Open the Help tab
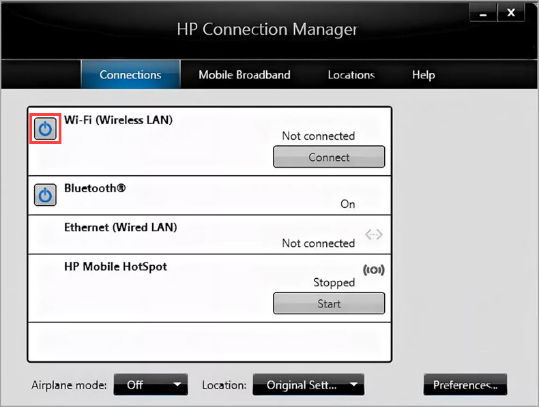Image resolution: width=539 pixels, height=407 pixels. click(424, 74)
